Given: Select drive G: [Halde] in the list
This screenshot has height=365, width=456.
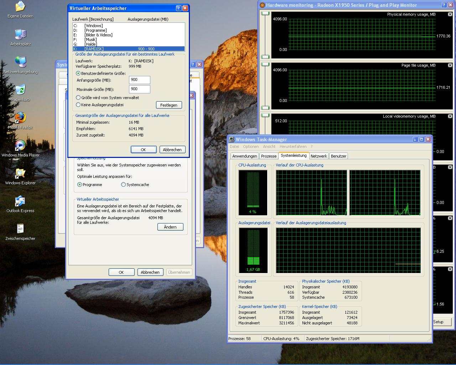Looking at the screenshot, I should [129, 44].
